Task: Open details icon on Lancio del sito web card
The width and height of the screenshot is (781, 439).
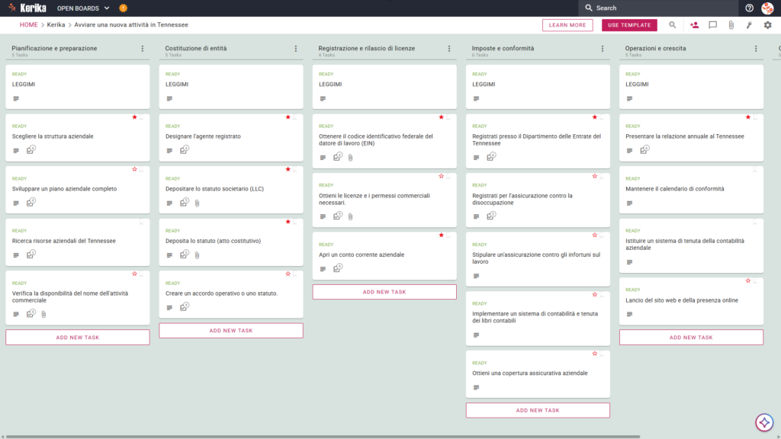Action: click(x=629, y=315)
